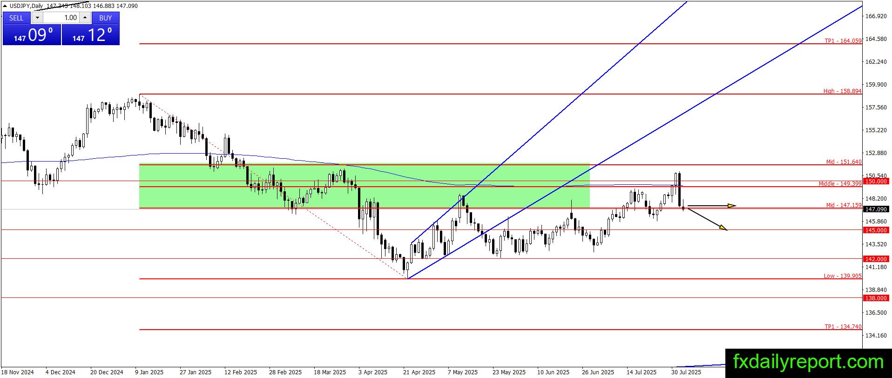Click the red 142.000 price label
The width and height of the screenshot is (892, 378).
coord(876,259)
